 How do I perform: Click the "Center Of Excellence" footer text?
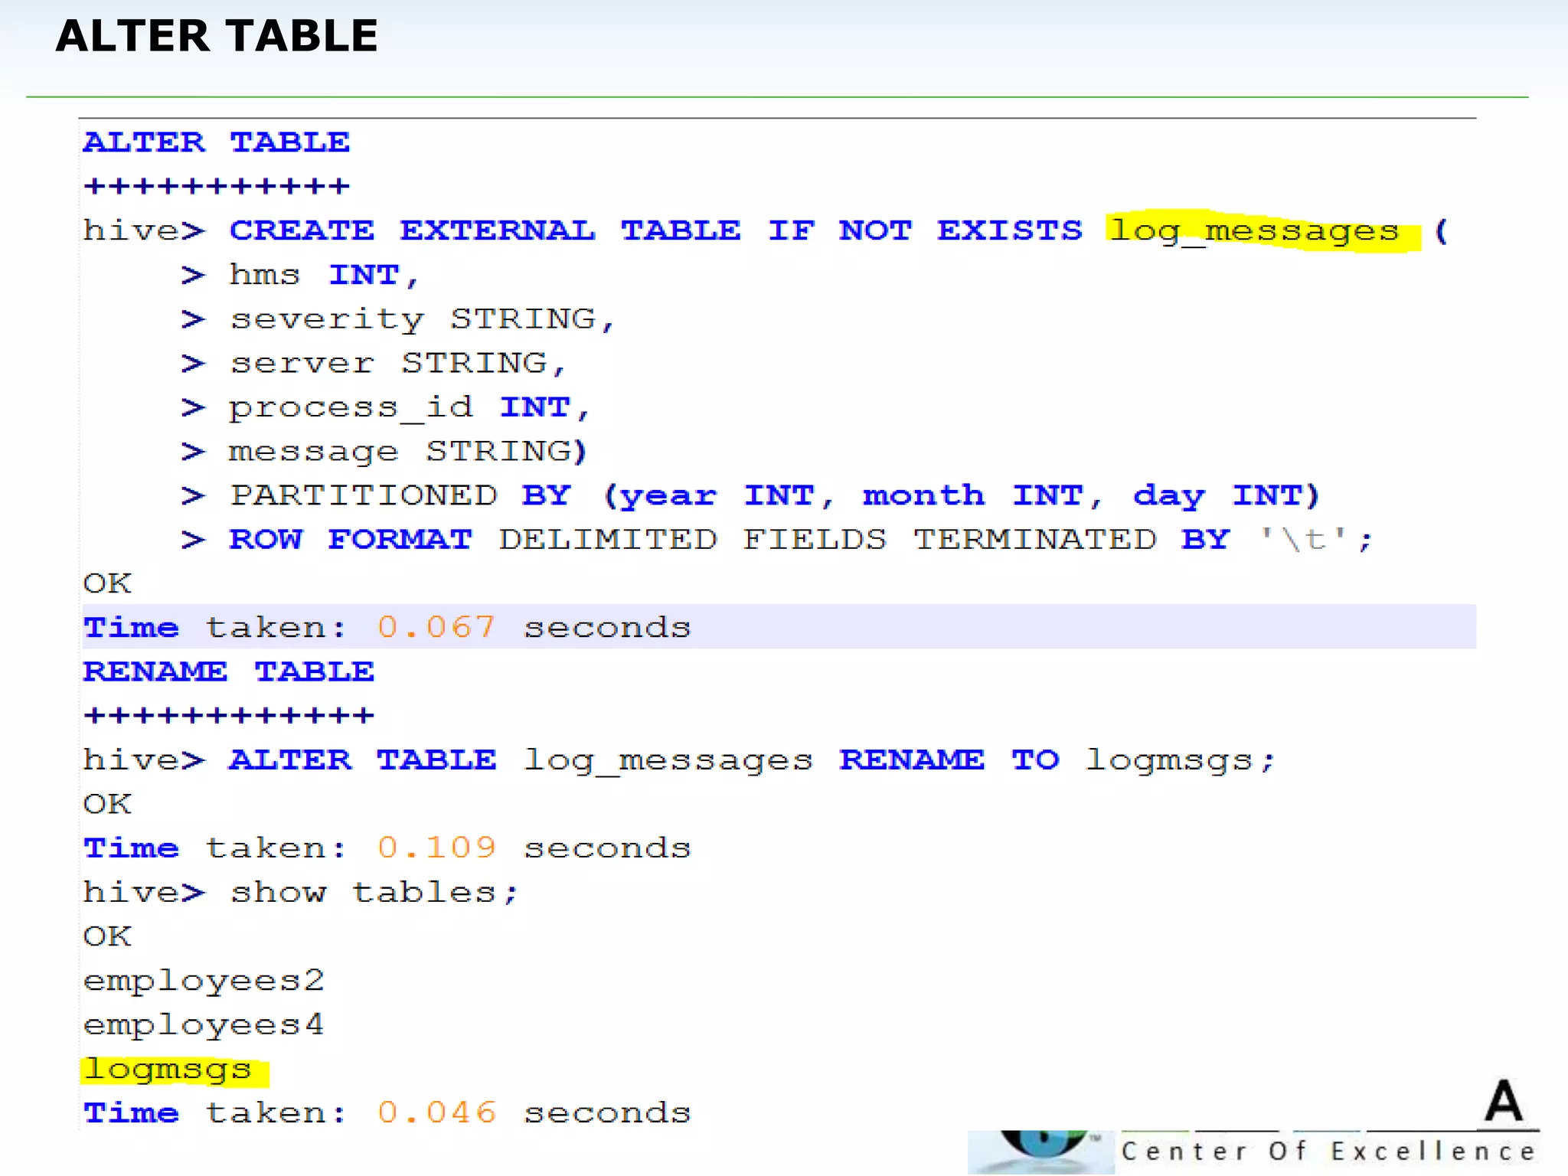click(1328, 1151)
